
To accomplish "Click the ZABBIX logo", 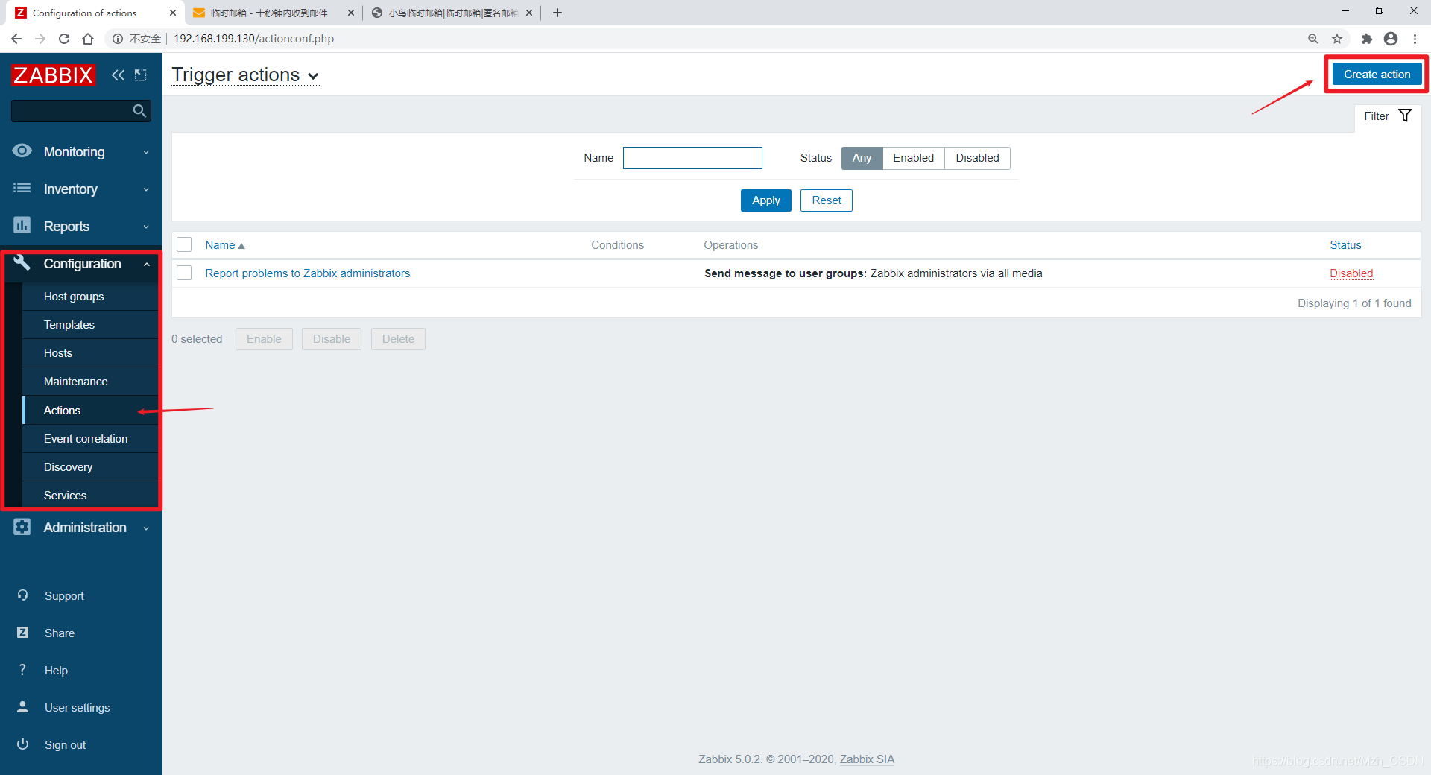I will pos(53,75).
